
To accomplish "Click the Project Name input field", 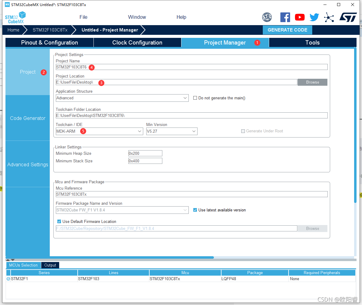I will point(191,67).
